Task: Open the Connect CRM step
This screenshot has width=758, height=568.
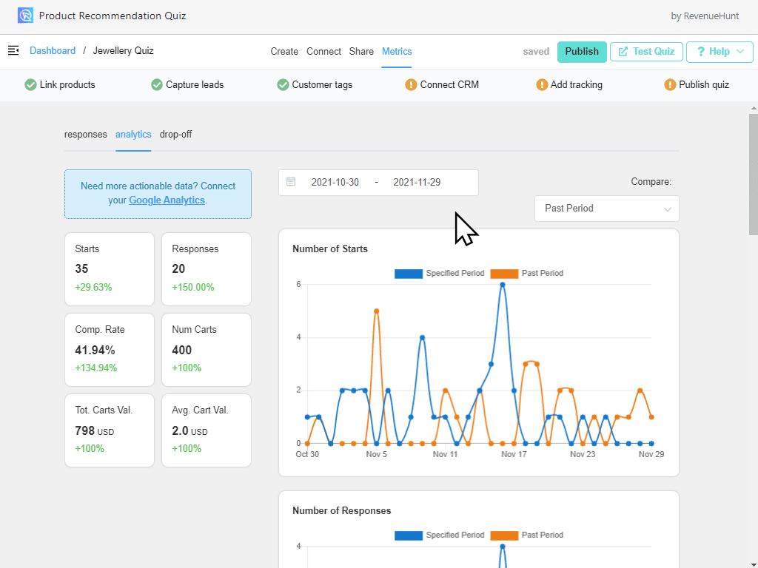Action: (x=443, y=85)
